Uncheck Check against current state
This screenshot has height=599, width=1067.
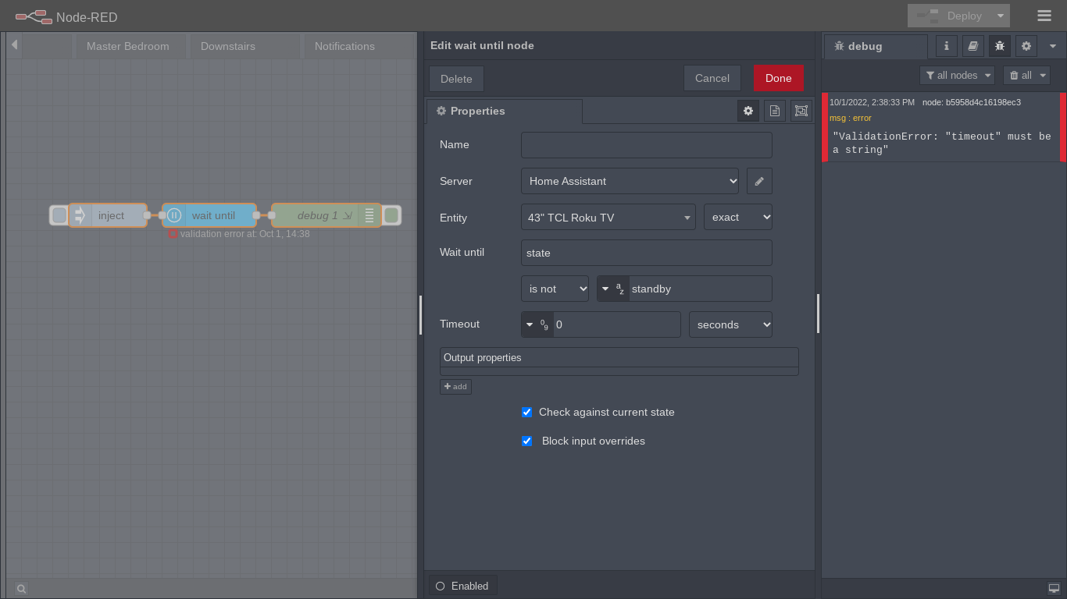point(526,412)
